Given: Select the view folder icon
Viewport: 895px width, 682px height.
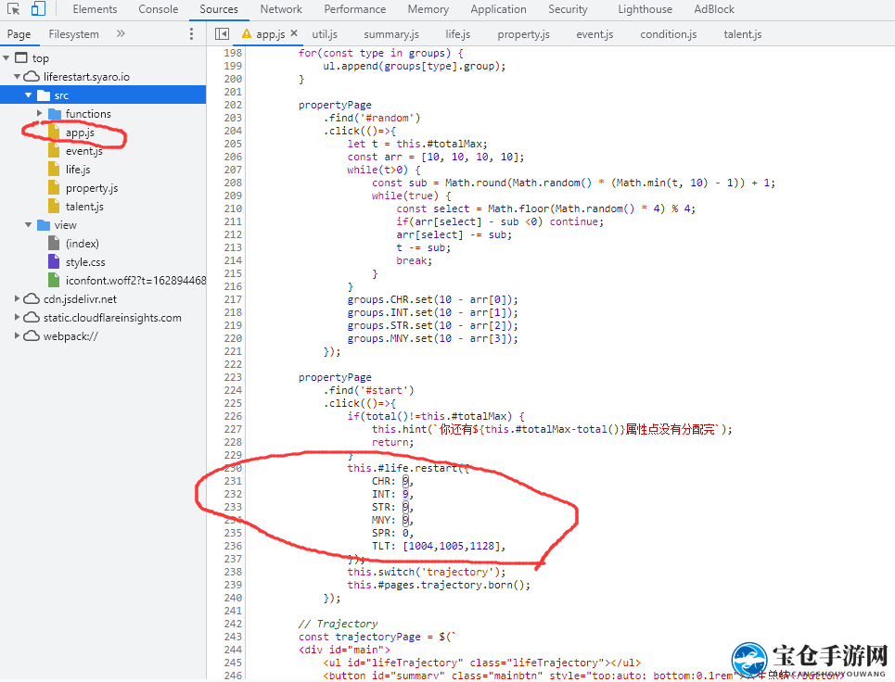Looking at the screenshot, I should tap(44, 224).
